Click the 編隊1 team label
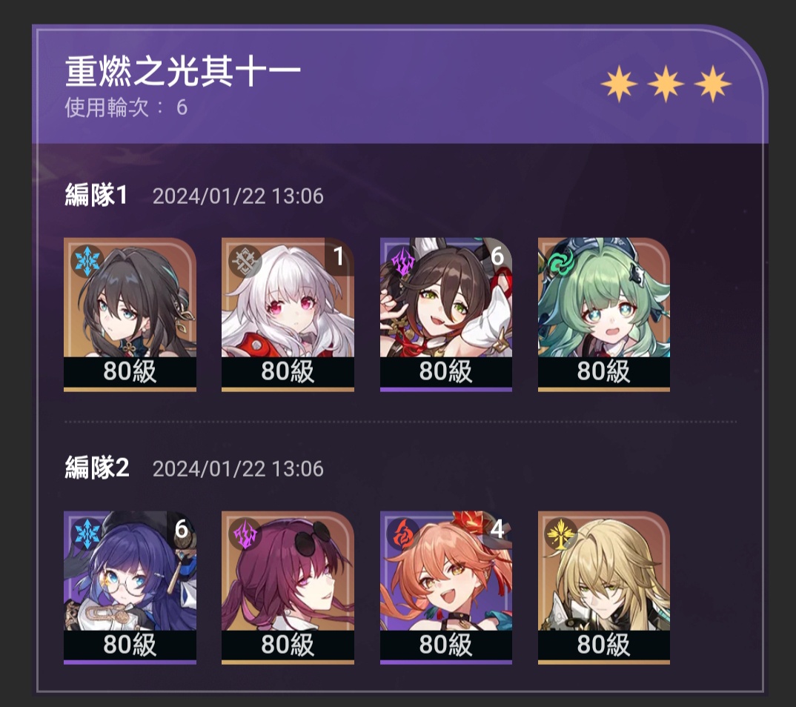Image resolution: width=796 pixels, height=707 pixels. tap(96, 195)
